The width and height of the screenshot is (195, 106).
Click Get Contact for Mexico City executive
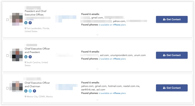[172, 88]
